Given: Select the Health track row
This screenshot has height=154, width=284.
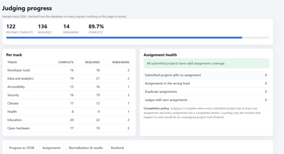Looking at the screenshot, I should tap(68, 112).
